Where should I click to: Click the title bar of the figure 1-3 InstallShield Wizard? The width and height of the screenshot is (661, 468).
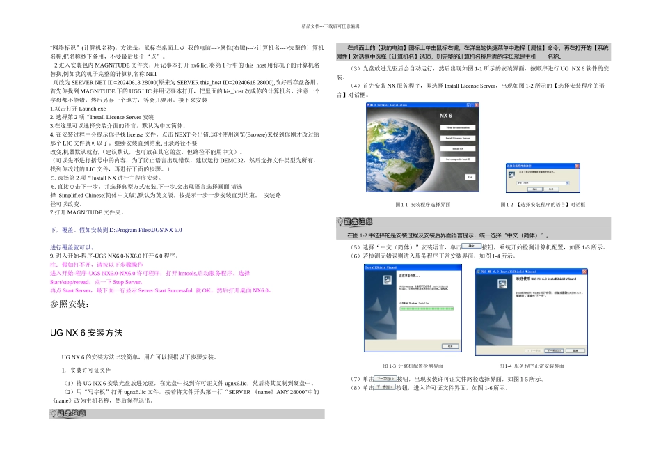[413, 267]
